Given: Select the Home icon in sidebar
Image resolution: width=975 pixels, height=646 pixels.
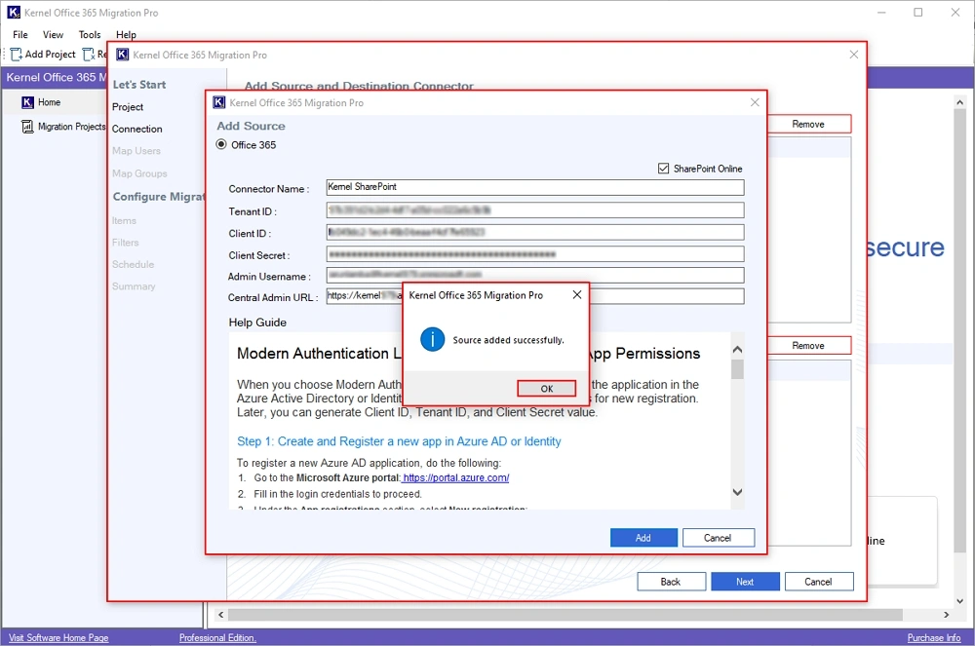Looking at the screenshot, I should point(27,102).
